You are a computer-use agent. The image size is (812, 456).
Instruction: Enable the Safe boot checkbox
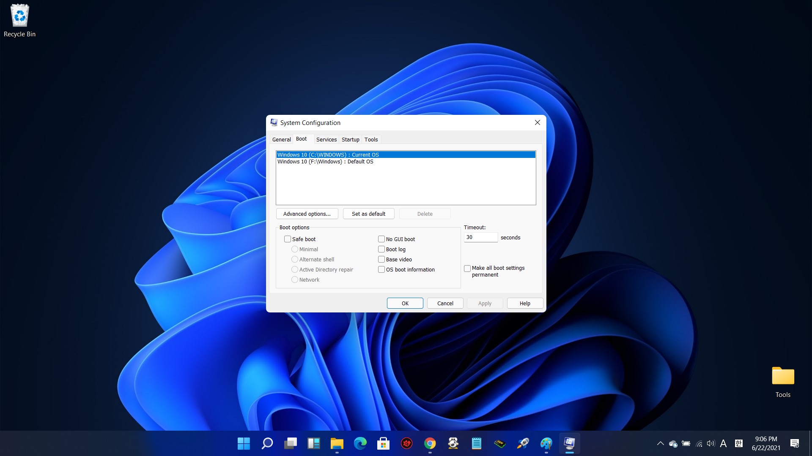coord(288,239)
